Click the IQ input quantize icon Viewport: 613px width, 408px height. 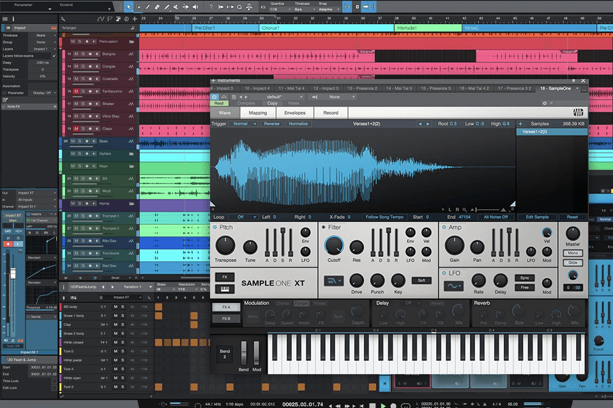click(x=262, y=7)
